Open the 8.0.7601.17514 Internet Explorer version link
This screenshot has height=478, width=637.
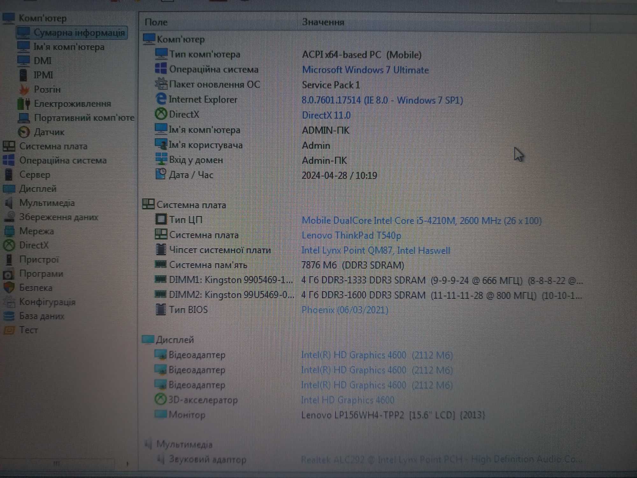382,100
